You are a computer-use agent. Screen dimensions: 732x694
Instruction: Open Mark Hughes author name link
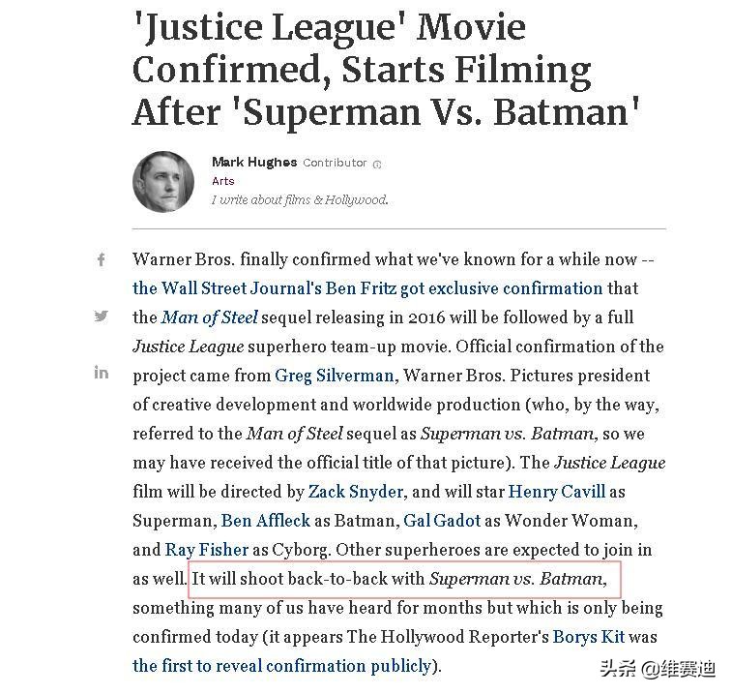coord(254,163)
